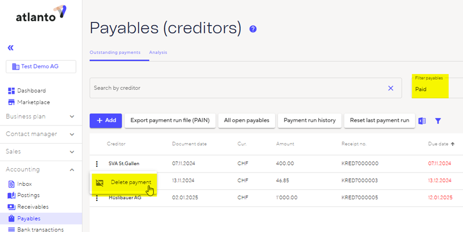The height and width of the screenshot is (232, 463).
Task: Click the Search by creditor field
Action: pyautogui.click(x=237, y=88)
